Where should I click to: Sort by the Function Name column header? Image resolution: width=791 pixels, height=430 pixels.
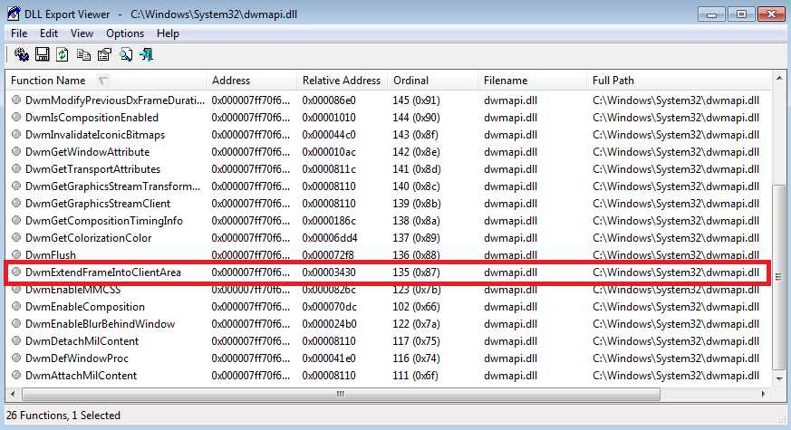pyautogui.click(x=54, y=81)
